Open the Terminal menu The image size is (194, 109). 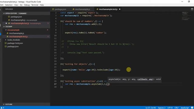point(35,5)
